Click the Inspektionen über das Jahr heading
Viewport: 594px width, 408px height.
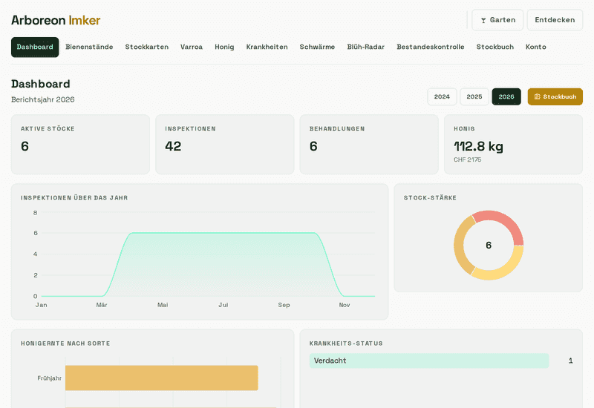click(x=74, y=198)
